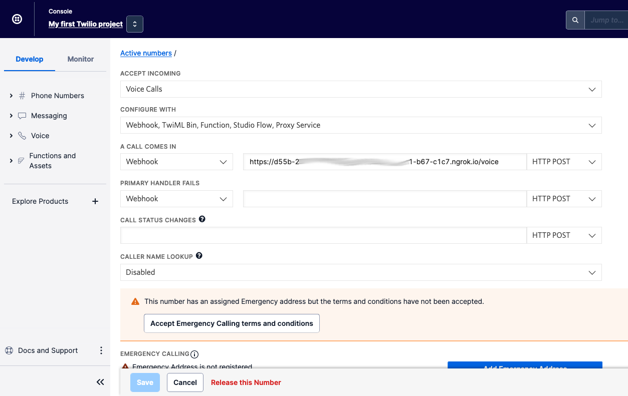The height and width of the screenshot is (396, 628).
Task: Click the Cancel button
Action: tap(185, 382)
